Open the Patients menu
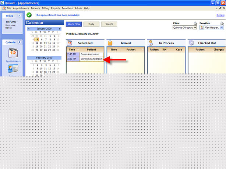Viewport: 226px width, 169px height. point(35,8)
